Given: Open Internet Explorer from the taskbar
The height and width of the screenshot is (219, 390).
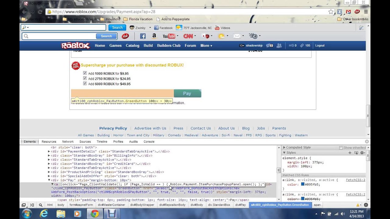Looking at the screenshot, I should [x=44, y=214].
